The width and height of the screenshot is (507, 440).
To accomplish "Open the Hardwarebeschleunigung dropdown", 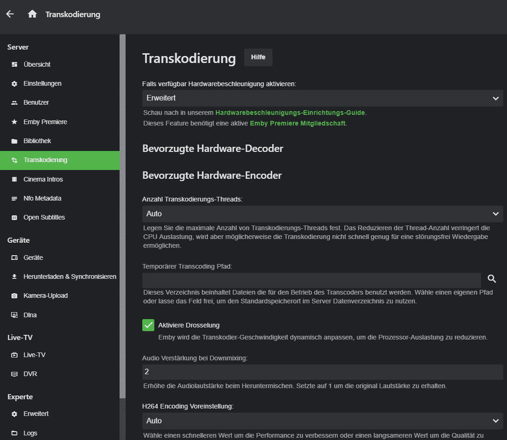I will (322, 98).
